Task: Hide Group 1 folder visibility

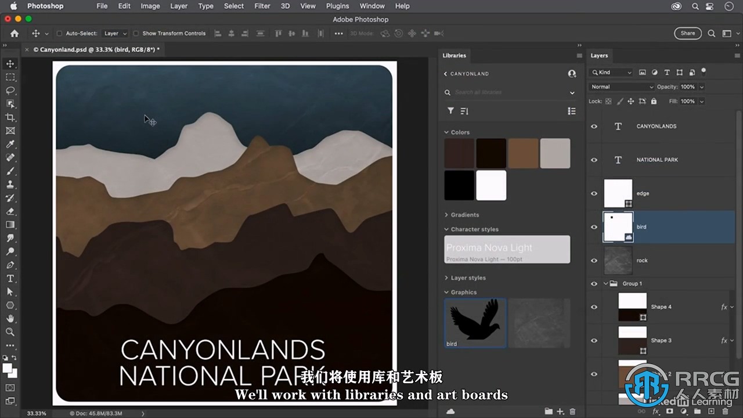Action: coord(594,284)
